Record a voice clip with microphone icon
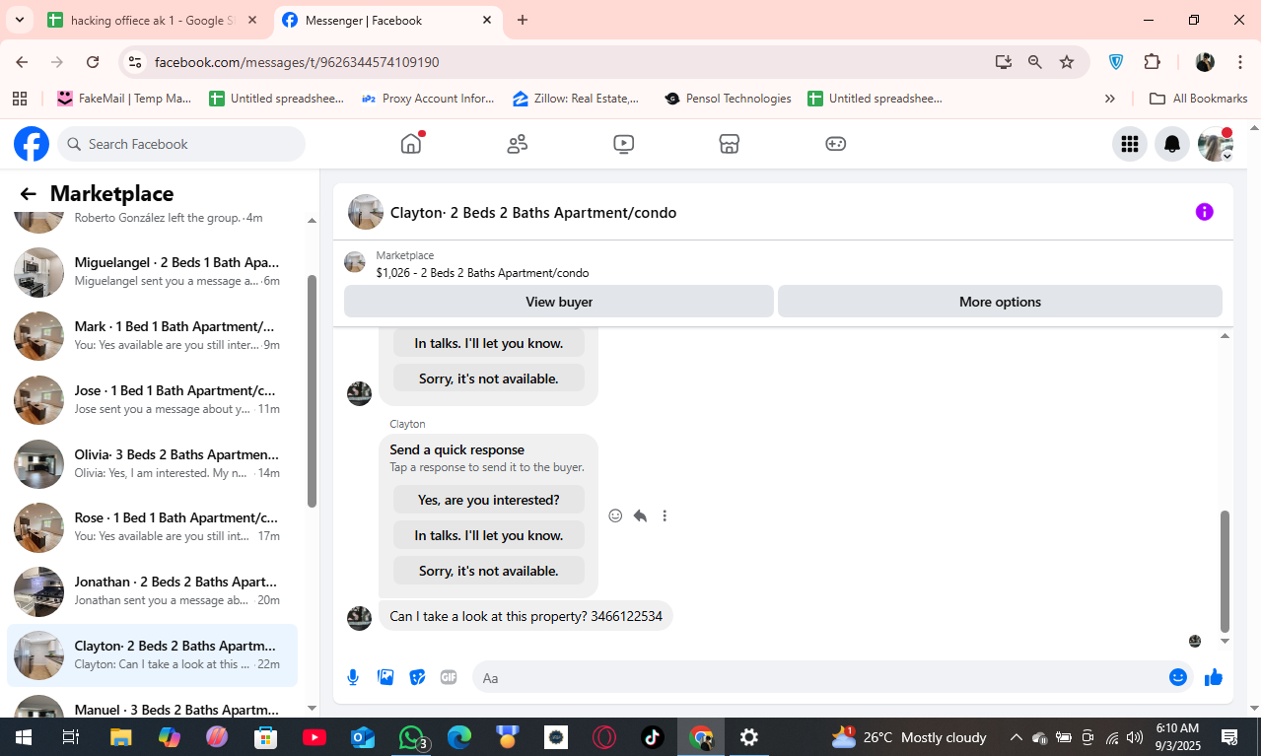 [x=353, y=677]
